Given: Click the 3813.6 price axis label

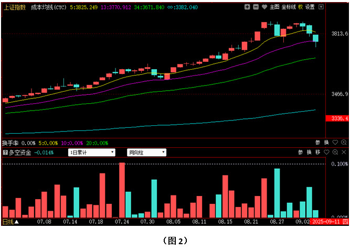Looking at the screenshot, I should (340, 34).
